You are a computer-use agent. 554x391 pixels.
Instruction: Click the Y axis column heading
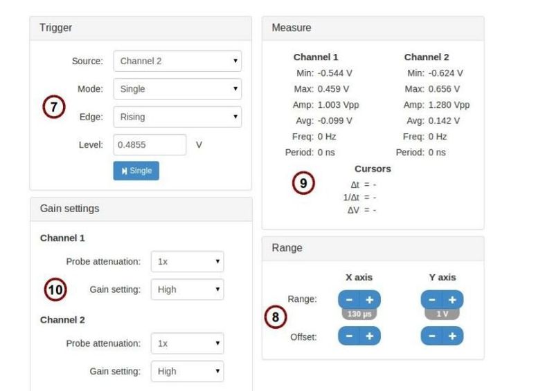click(x=443, y=278)
